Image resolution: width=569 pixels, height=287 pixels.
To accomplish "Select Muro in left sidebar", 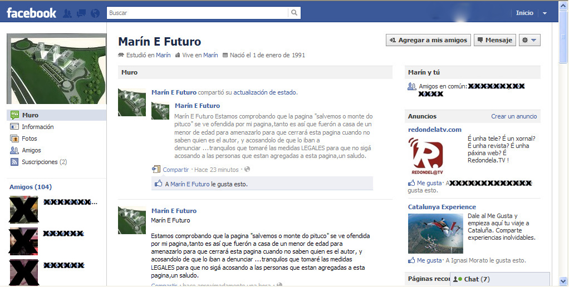I will tap(30, 115).
